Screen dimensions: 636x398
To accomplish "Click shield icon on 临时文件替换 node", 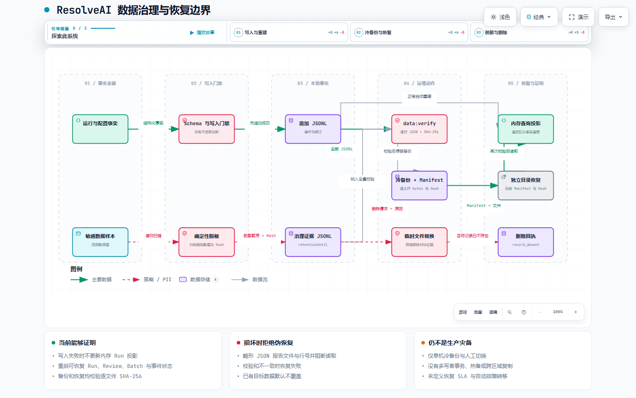I will tap(397, 233).
